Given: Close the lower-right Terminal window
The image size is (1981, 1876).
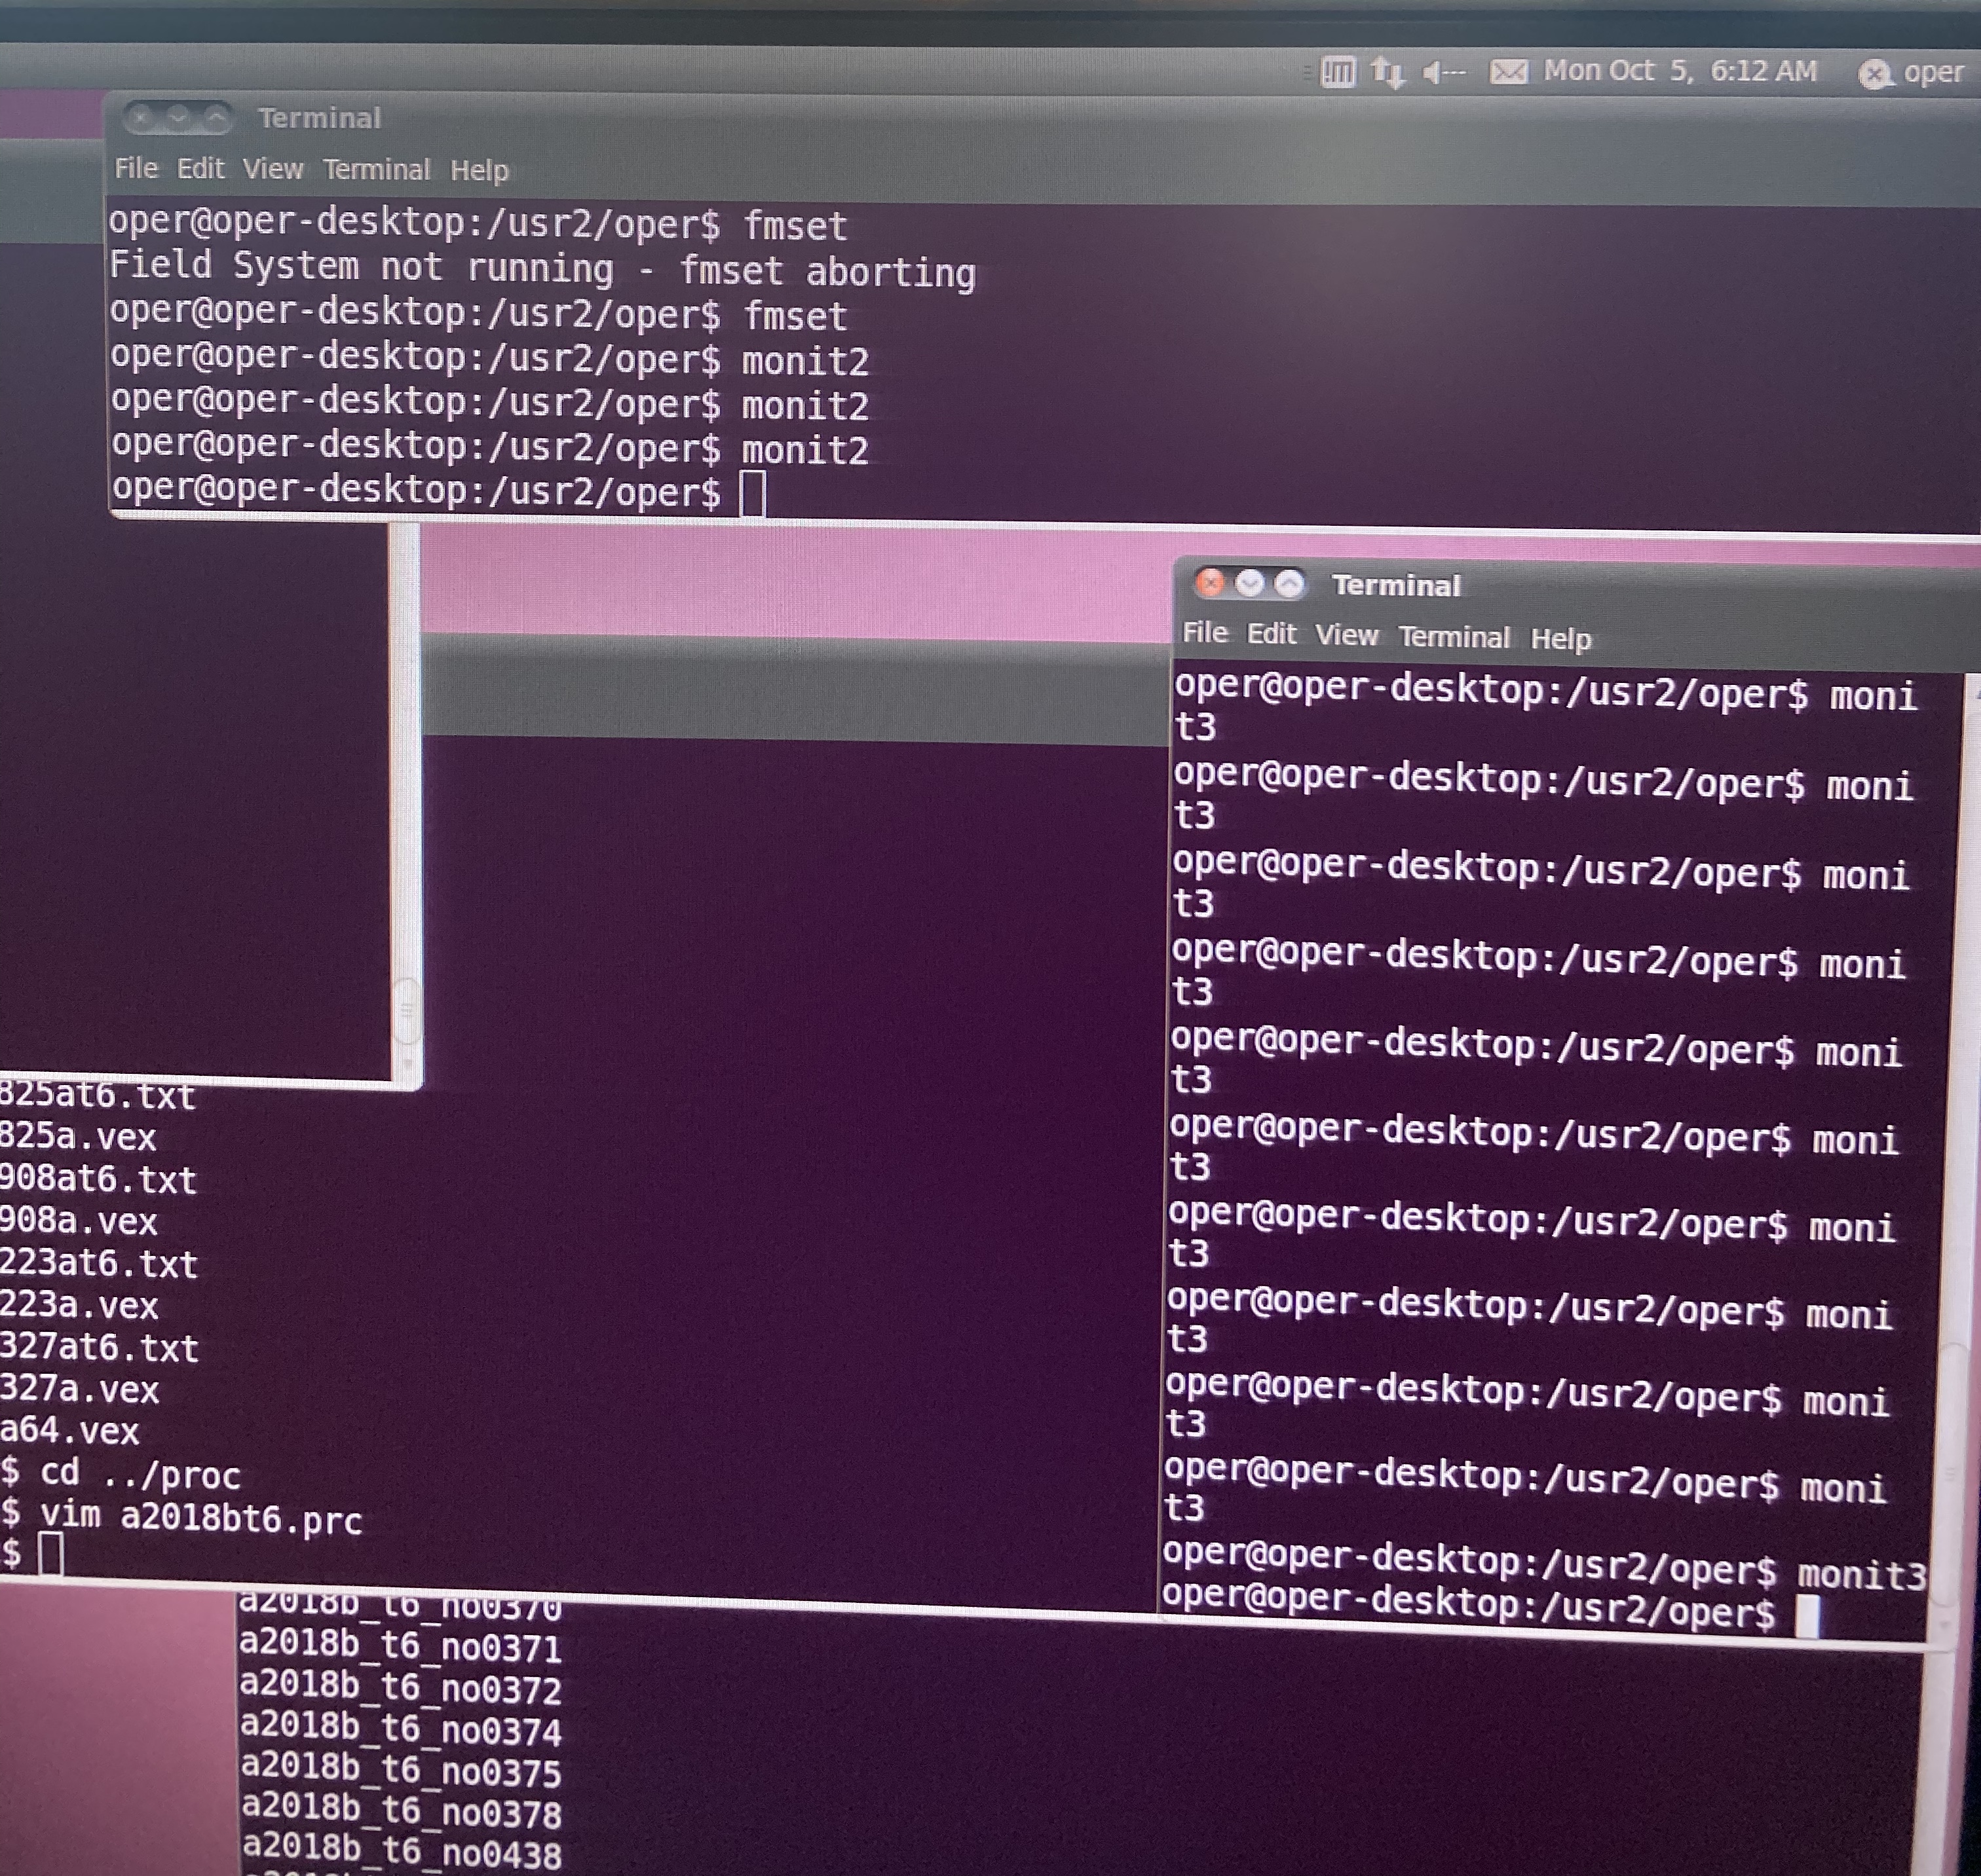Looking at the screenshot, I should tap(1211, 583).
